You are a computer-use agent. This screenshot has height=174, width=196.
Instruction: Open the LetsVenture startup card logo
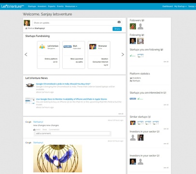pos(42,47)
